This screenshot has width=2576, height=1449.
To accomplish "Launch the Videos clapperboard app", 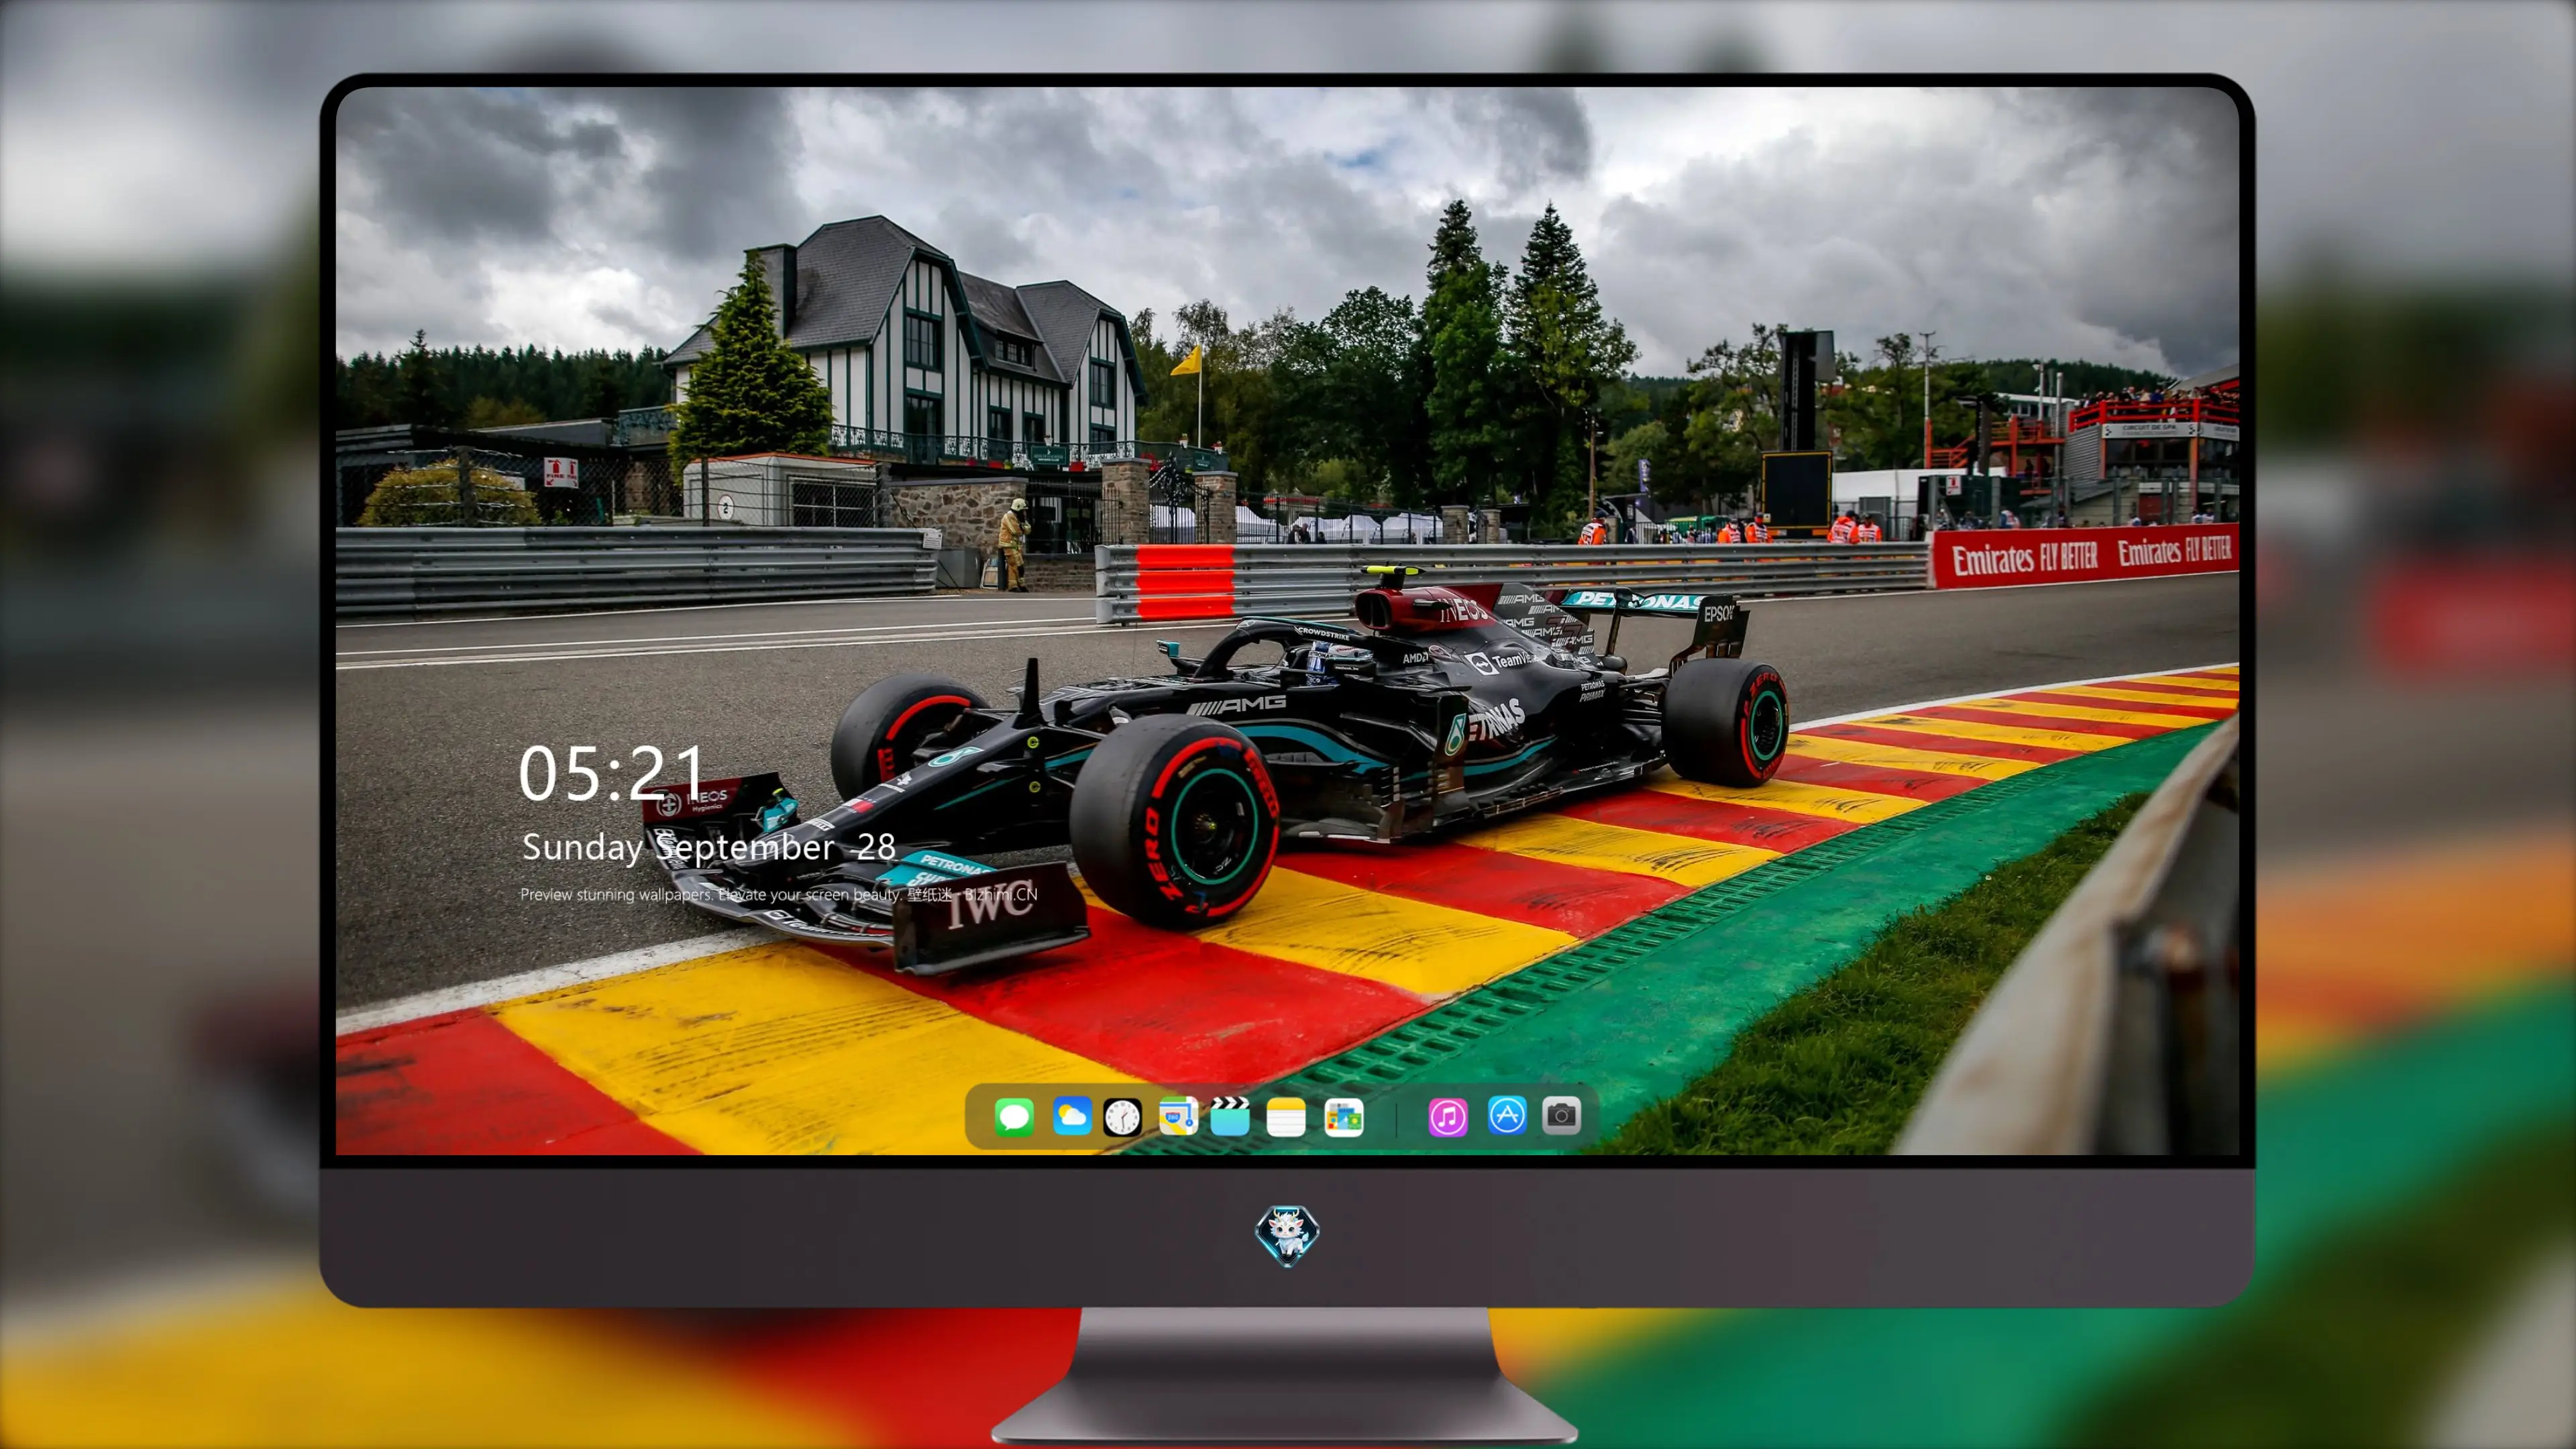I will (1230, 1116).
